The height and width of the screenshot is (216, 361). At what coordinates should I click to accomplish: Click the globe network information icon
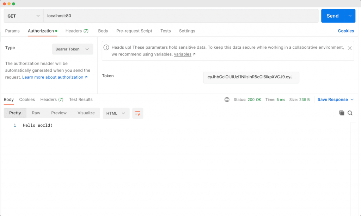point(227,100)
